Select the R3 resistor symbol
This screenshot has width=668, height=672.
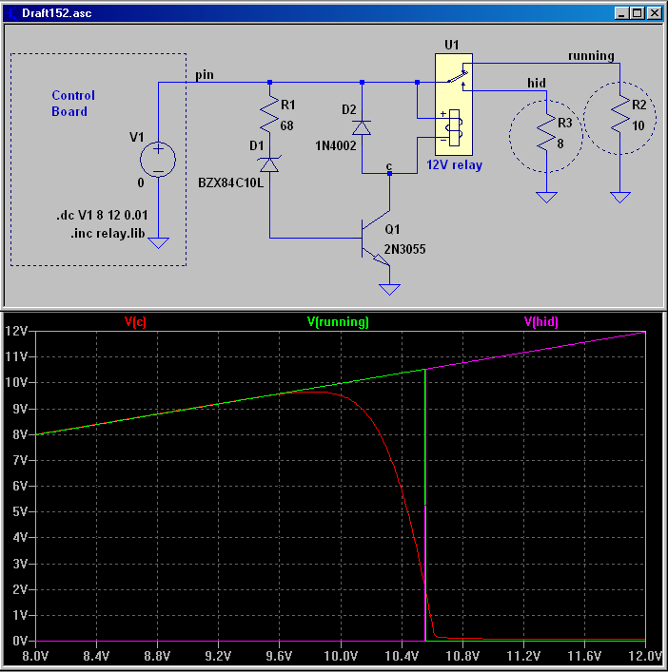(x=546, y=132)
